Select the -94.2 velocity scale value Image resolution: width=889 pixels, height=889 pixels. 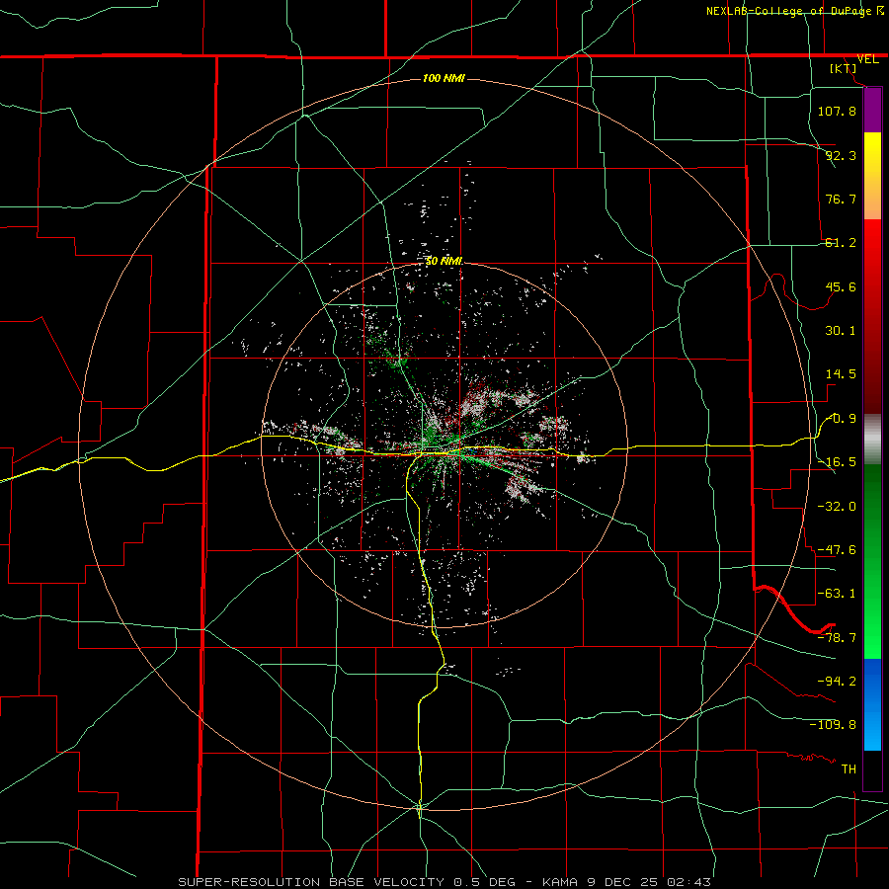[x=837, y=681]
